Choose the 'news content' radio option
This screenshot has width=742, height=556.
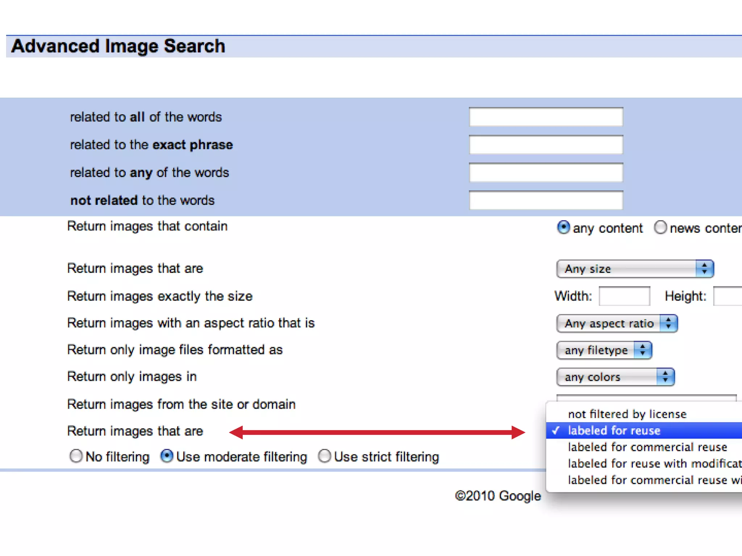(x=660, y=228)
